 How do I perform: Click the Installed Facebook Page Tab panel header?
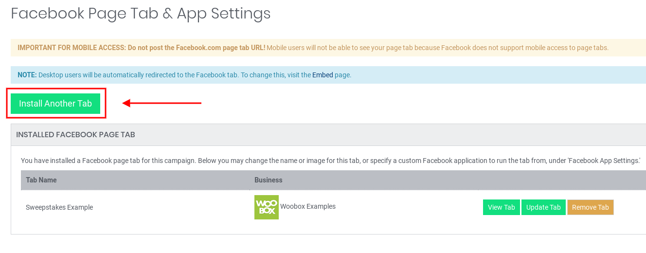(75, 135)
